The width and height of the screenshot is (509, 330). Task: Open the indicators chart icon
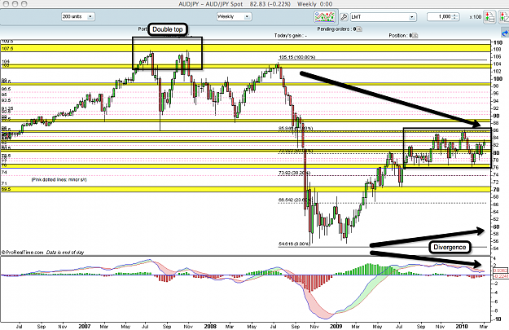(x=325, y=16)
